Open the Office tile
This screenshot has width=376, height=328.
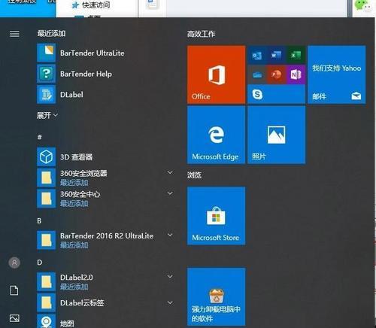point(216,74)
